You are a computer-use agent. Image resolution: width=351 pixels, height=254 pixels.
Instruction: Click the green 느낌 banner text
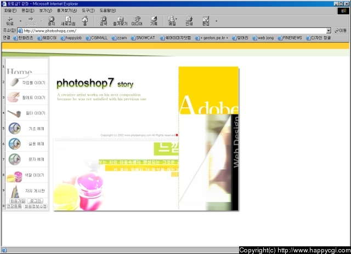[167, 148]
